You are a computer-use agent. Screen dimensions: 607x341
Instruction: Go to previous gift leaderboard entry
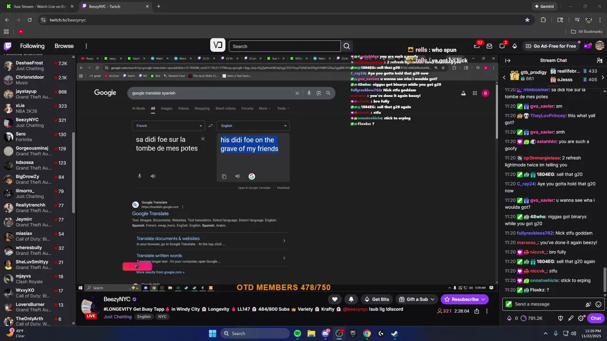505,77
